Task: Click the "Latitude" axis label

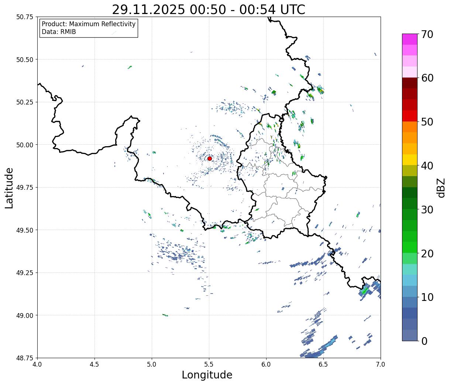Action: (9, 188)
